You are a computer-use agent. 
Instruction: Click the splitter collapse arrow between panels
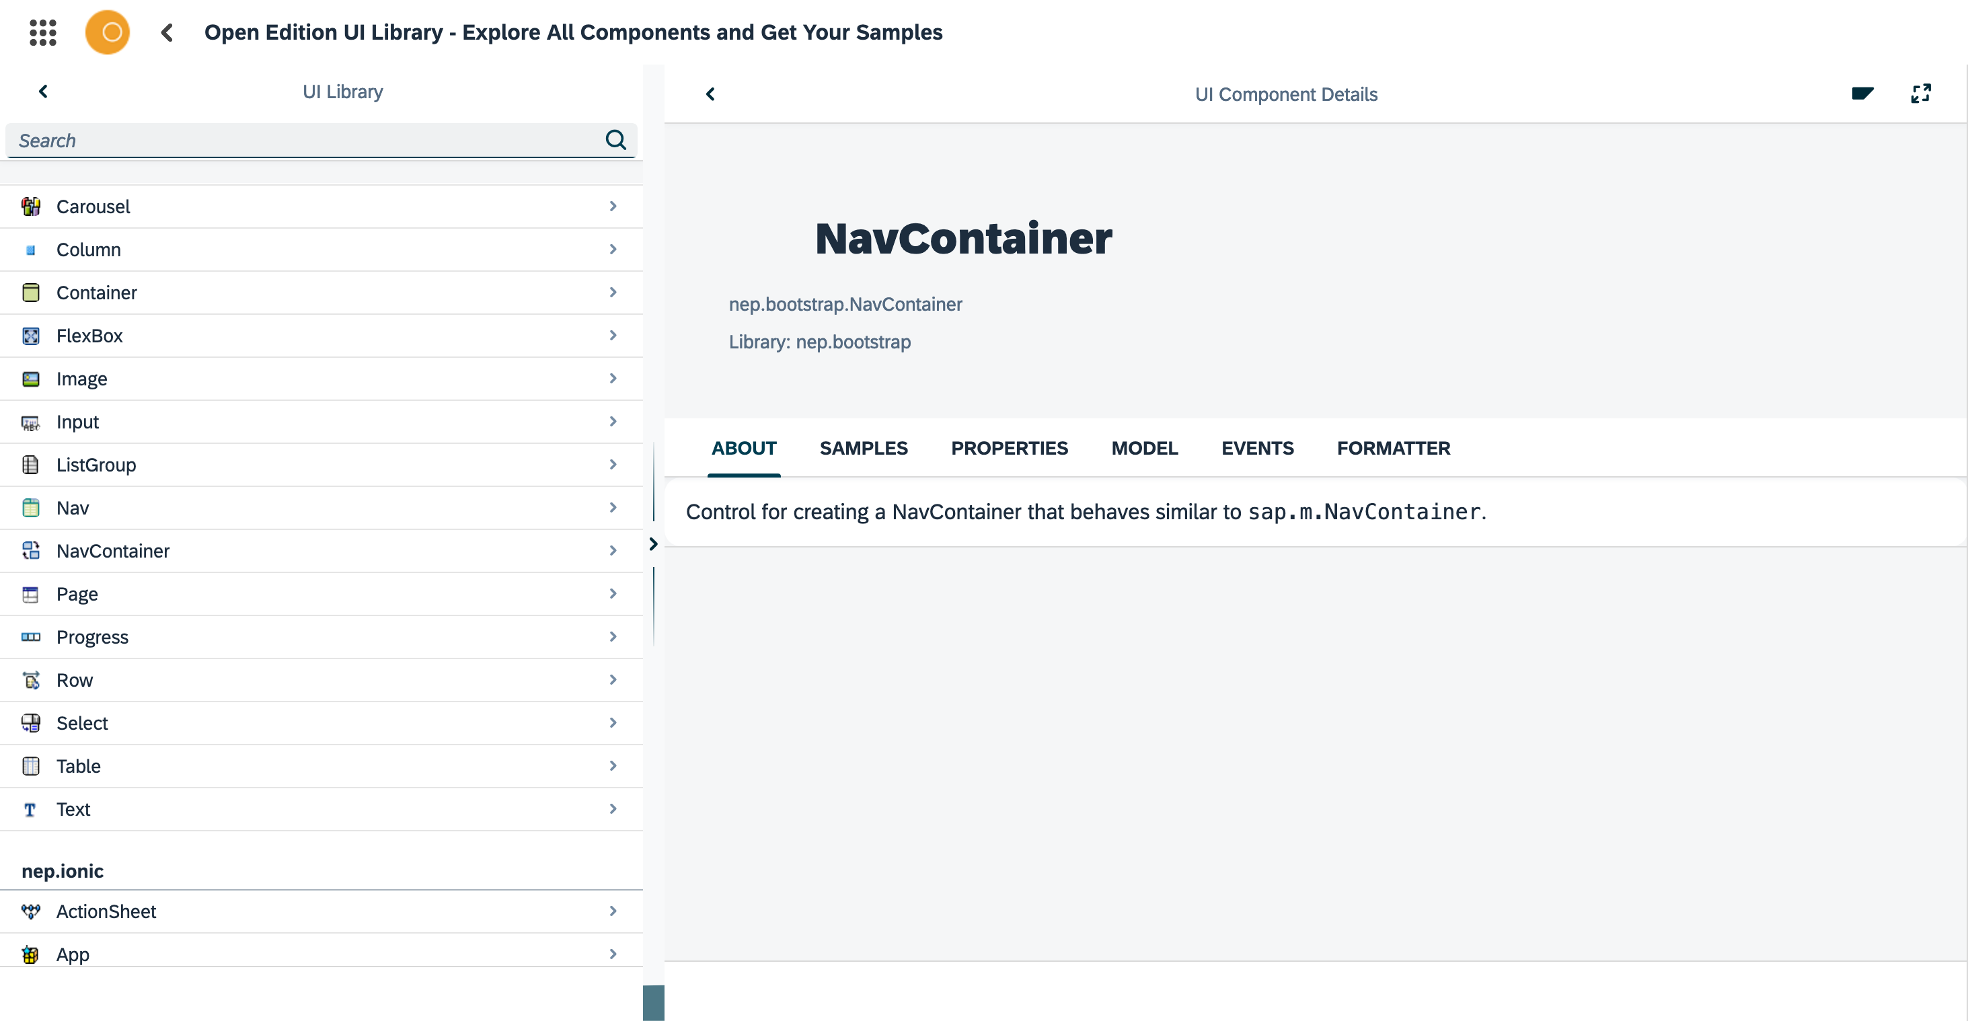(x=653, y=544)
